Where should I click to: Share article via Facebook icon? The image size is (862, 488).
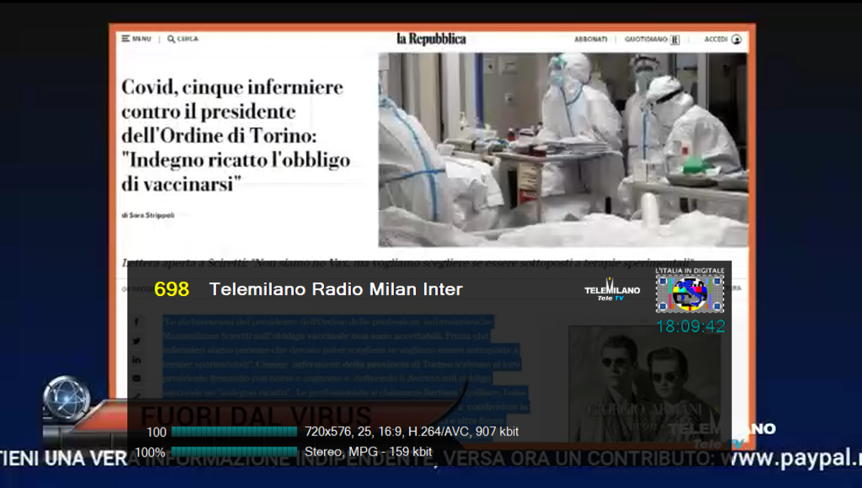pos(136,322)
